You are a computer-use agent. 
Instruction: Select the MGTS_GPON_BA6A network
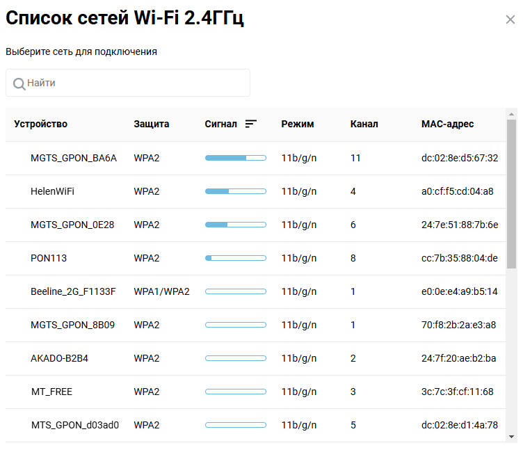tap(74, 158)
